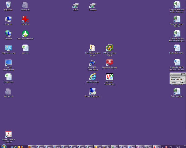
Task: Open the Sicherungen.xls shortcut icon
Action: [x=177, y=93]
